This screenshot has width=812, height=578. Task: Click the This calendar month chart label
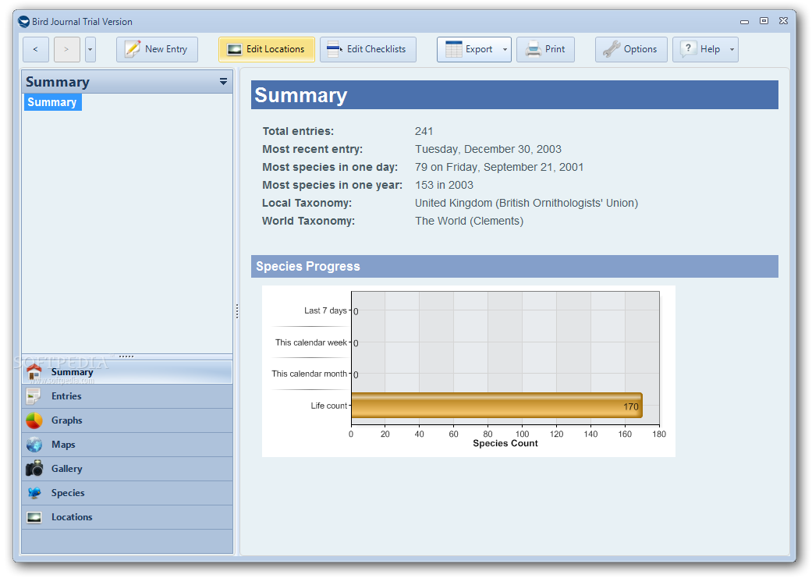point(309,374)
